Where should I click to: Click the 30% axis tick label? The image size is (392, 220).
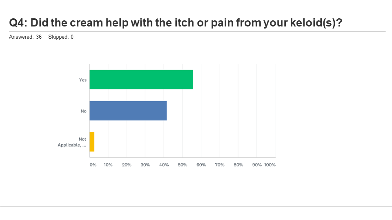coord(145,165)
